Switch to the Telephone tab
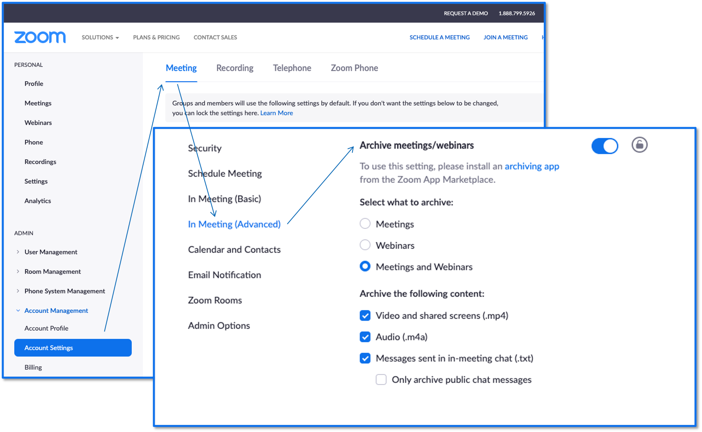702x432 pixels. click(x=292, y=68)
